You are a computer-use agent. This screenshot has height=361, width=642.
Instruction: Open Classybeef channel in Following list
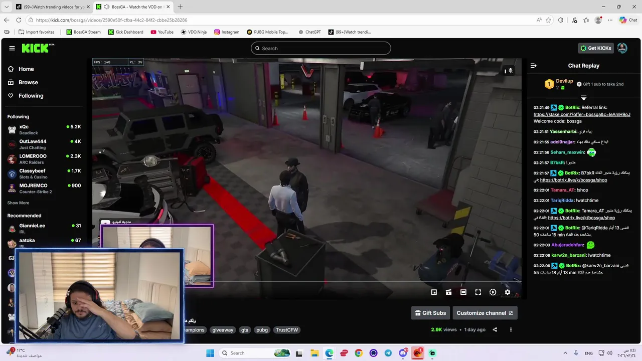click(44, 173)
